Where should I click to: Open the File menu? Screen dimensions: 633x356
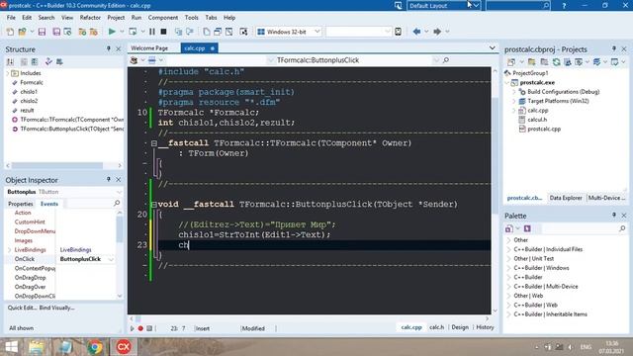[11, 18]
